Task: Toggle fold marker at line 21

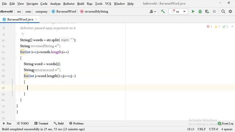Action: [x=15, y=106]
